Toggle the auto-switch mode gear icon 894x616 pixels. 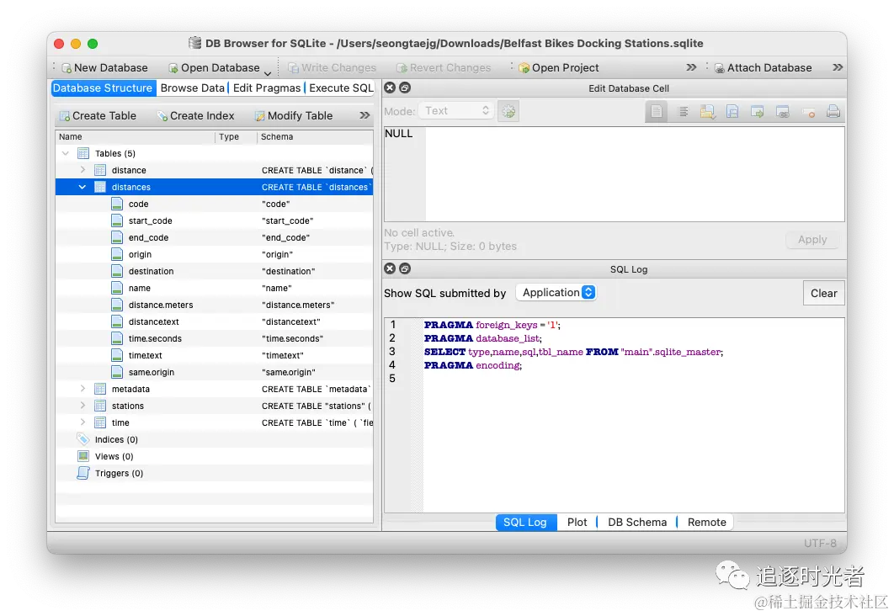(508, 111)
